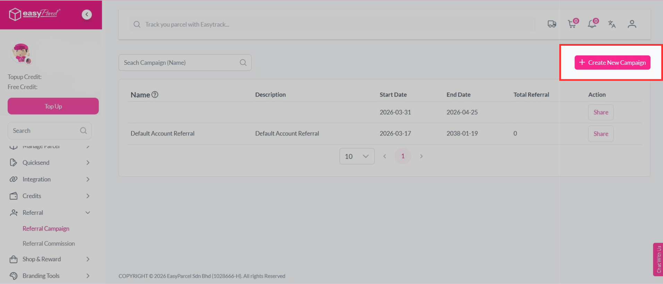Click Create New Campaign button
Image resolution: width=663 pixels, height=284 pixels.
coord(612,63)
